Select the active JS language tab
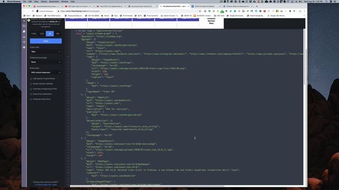 point(50,34)
